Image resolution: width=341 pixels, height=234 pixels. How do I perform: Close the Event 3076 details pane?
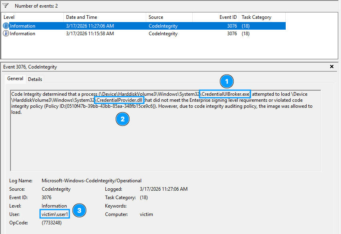[x=331, y=67]
